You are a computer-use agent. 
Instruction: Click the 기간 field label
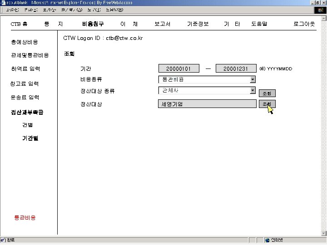pyautogui.click(x=86, y=69)
